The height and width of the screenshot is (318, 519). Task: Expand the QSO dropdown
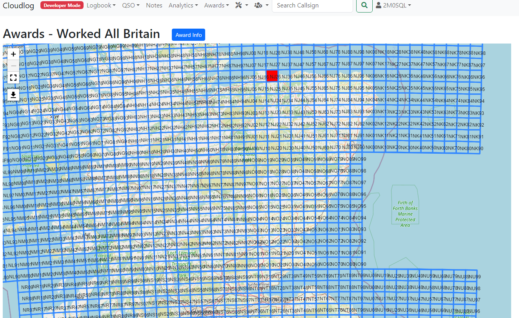tap(131, 5)
